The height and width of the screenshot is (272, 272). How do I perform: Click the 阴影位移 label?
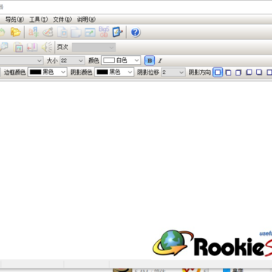[x=148, y=73]
